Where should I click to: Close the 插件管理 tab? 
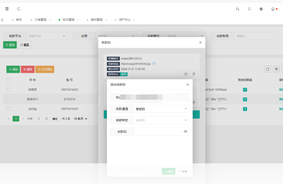(106, 20)
